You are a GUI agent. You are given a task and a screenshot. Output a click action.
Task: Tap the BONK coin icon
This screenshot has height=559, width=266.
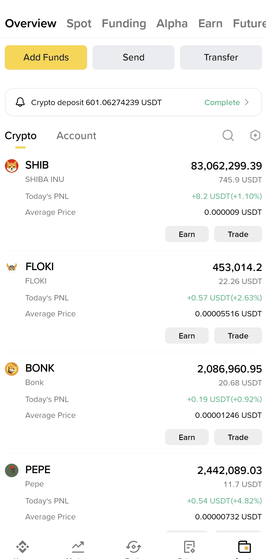(12, 369)
